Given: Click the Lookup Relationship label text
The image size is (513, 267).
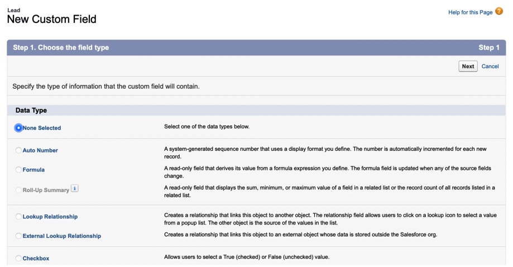Looking at the screenshot, I should 50,217.
